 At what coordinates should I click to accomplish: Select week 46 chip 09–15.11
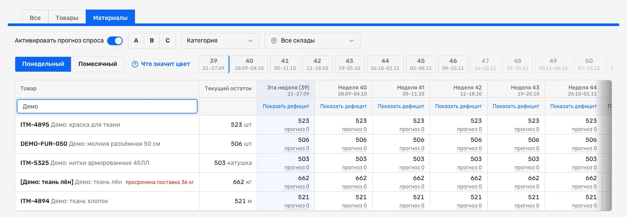pyautogui.click(x=453, y=64)
